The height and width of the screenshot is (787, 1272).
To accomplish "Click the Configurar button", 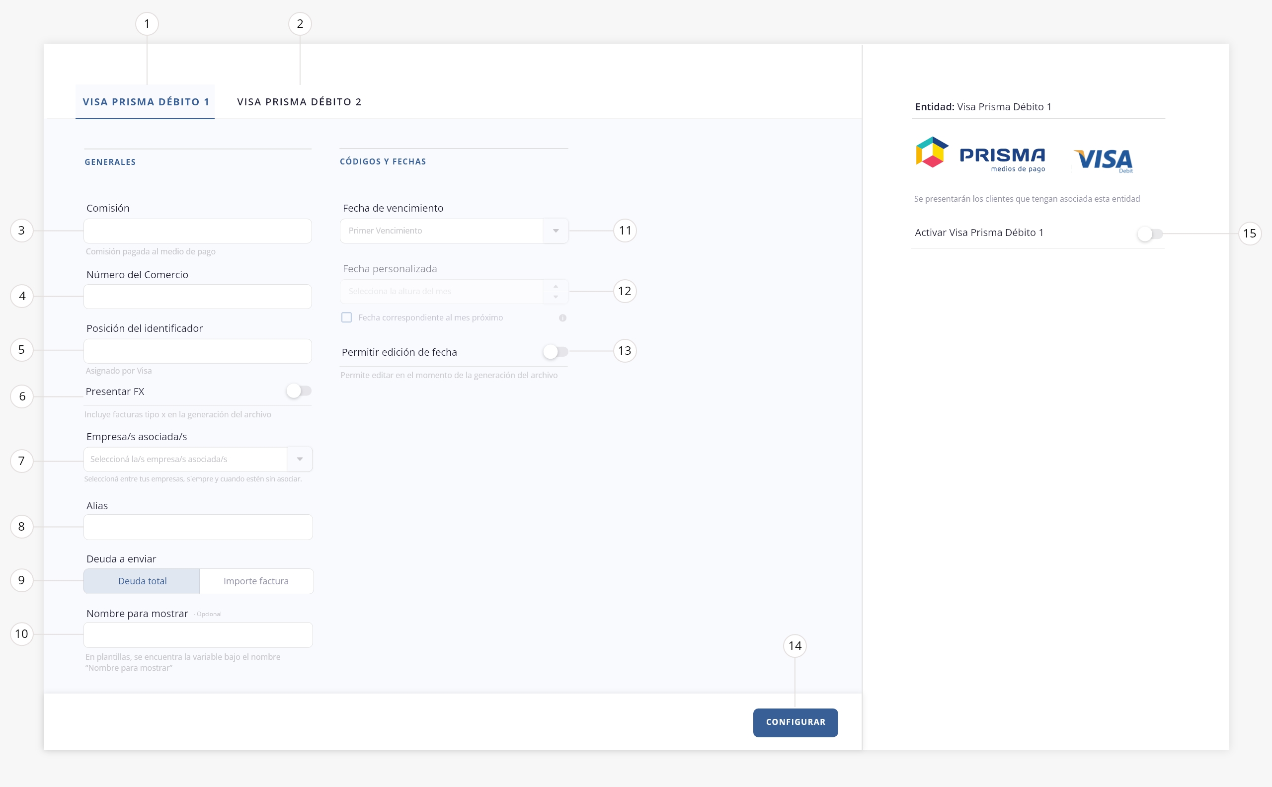I will [795, 722].
